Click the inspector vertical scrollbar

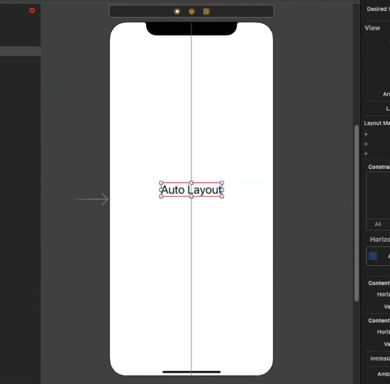pyautogui.click(x=356, y=213)
